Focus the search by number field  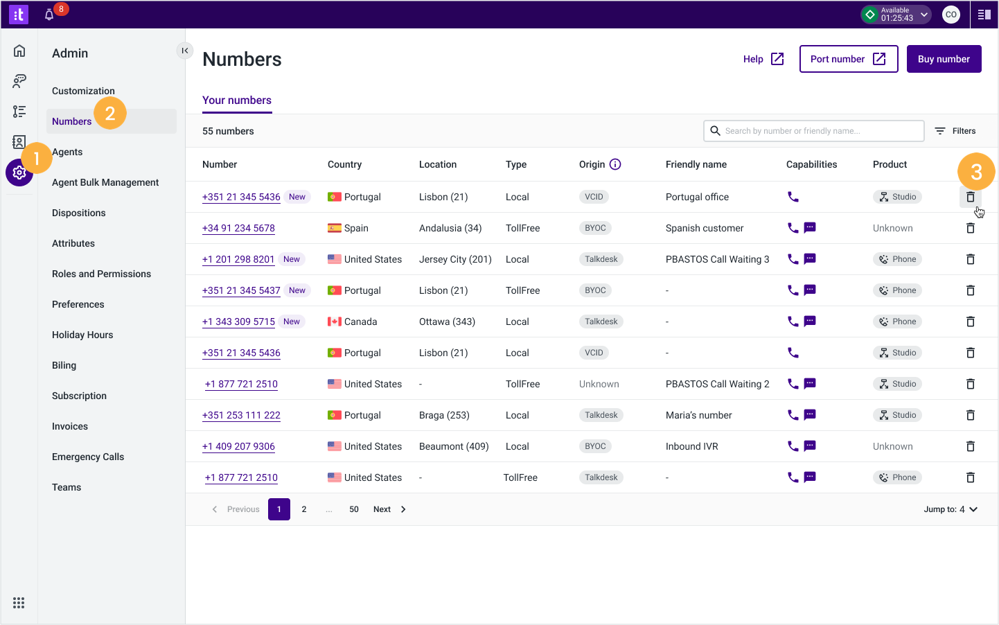pos(814,131)
